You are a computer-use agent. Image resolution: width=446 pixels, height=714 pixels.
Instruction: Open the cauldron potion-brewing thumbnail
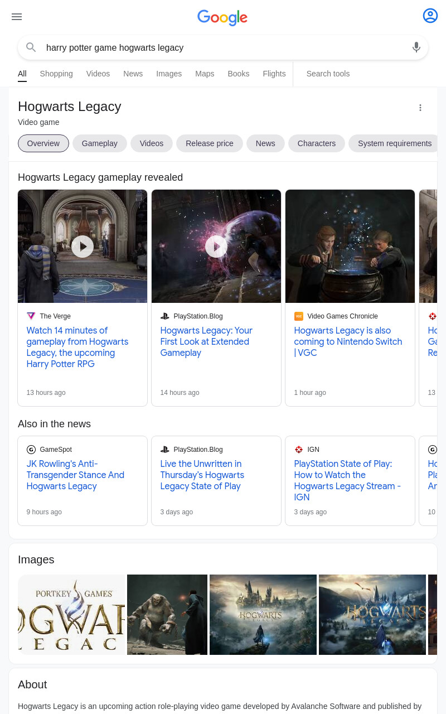click(x=350, y=247)
